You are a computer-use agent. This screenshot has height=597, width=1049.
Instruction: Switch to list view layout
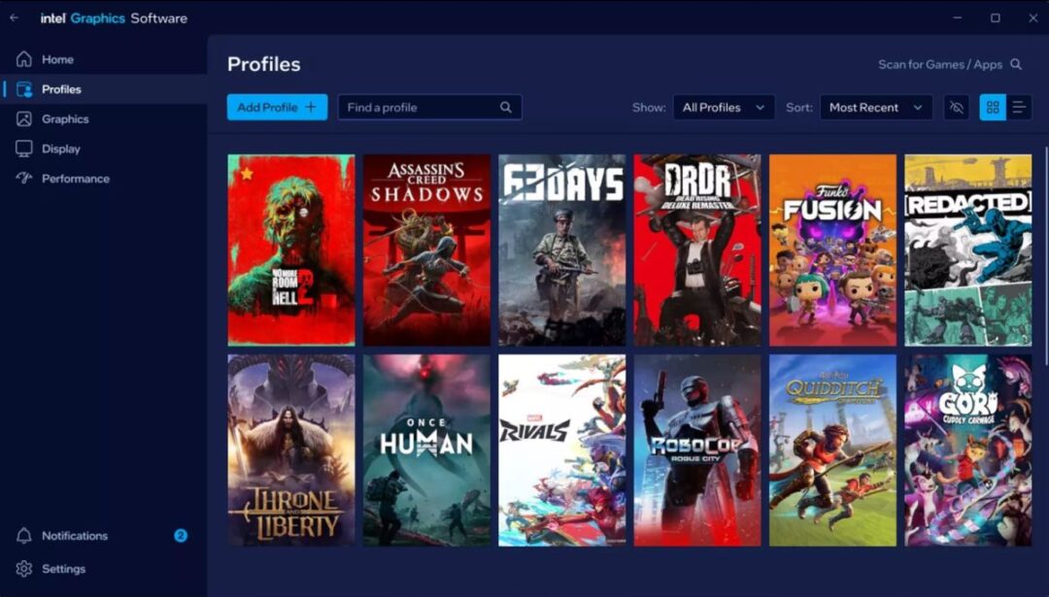(1019, 108)
